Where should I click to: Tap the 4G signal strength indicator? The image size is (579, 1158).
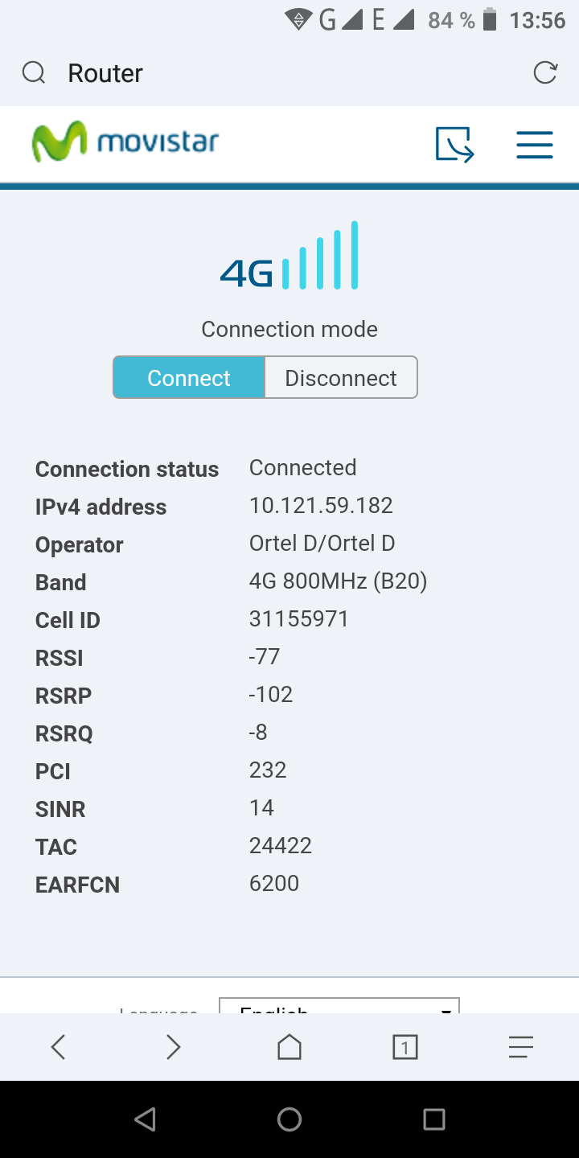pyautogui.click(x=289, y=257)
